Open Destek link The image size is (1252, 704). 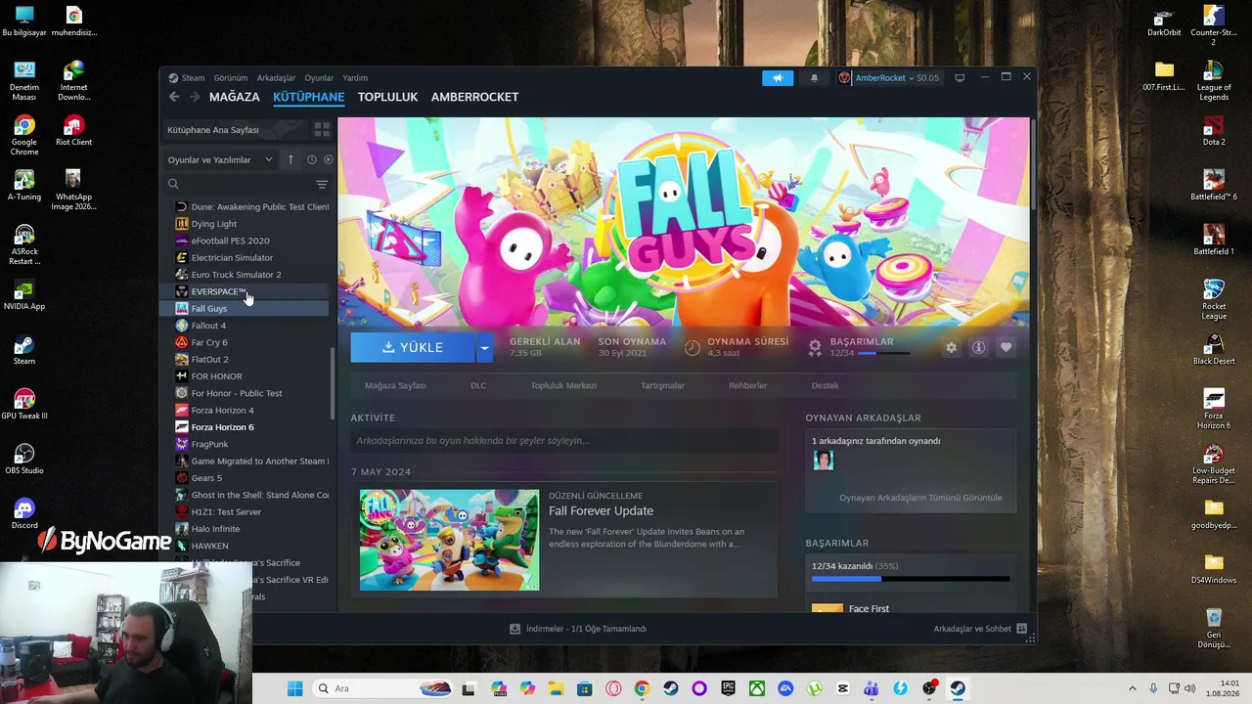pos(826,385)
